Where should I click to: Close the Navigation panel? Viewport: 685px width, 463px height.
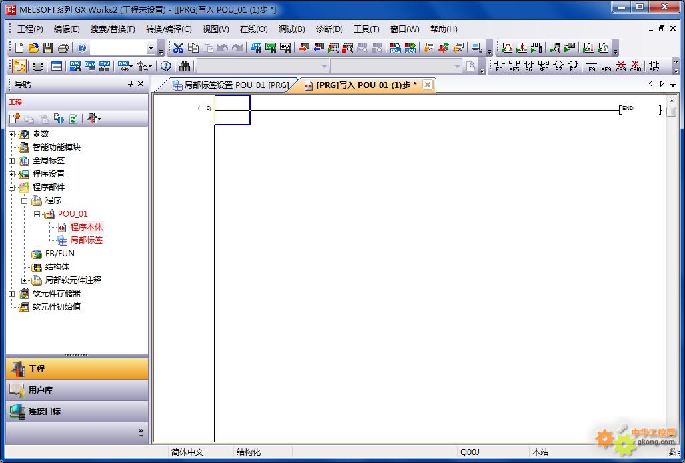click(141, 83)
